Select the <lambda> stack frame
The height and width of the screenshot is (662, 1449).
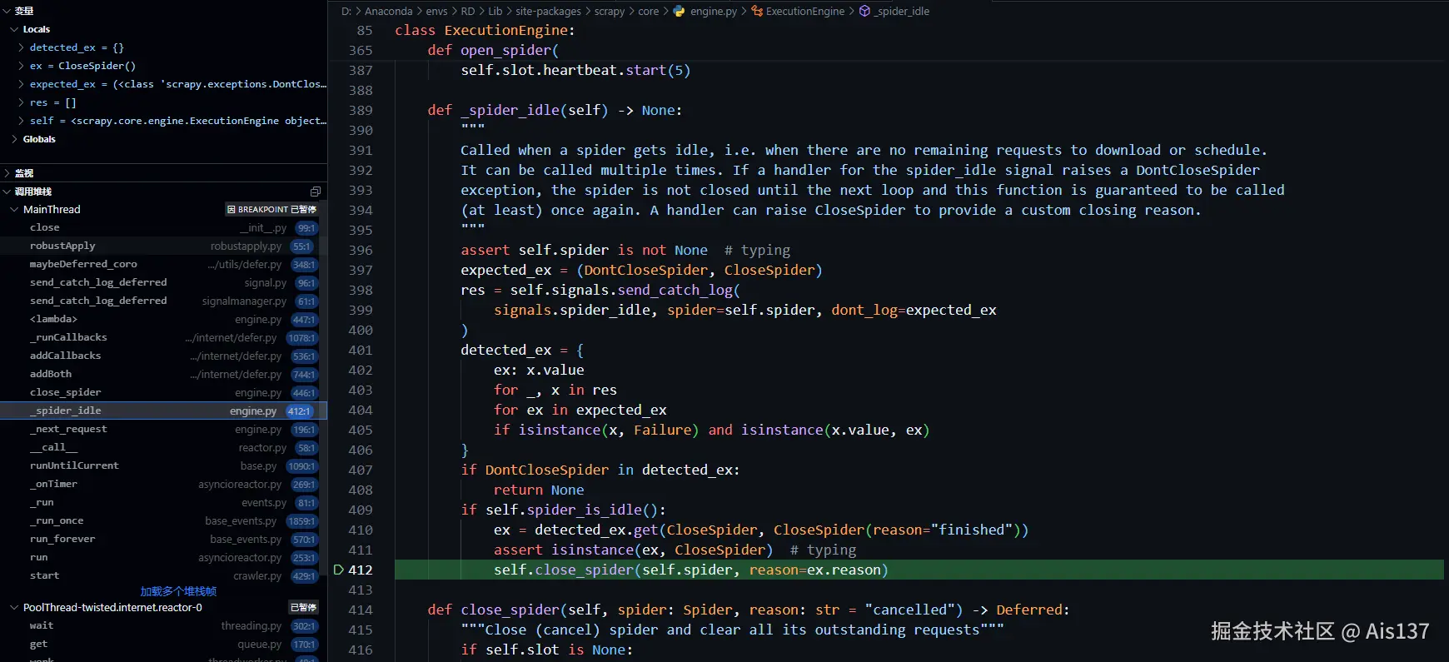point(163,319)
